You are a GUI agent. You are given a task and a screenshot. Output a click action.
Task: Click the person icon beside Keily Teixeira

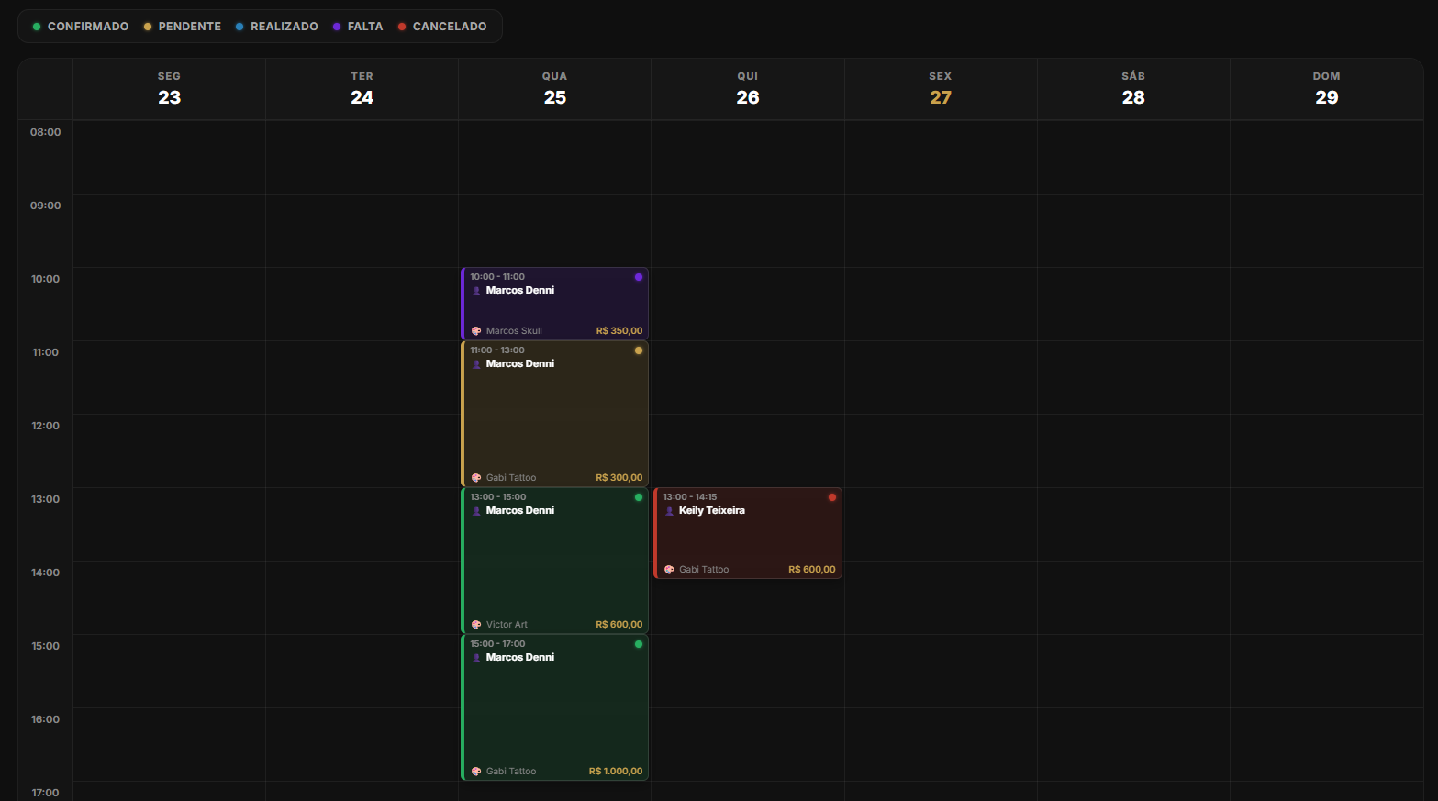[669, 510]
